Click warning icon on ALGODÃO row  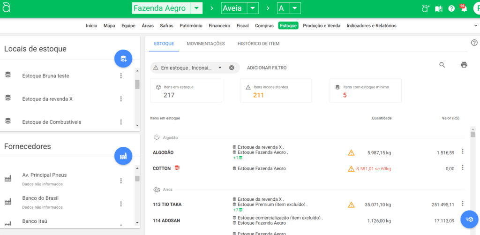[351, 152]
